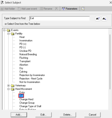112x118 pixels.
Task: Select Entry under Herd Movement
Action: pyautogui.click(x=22, y=92)
